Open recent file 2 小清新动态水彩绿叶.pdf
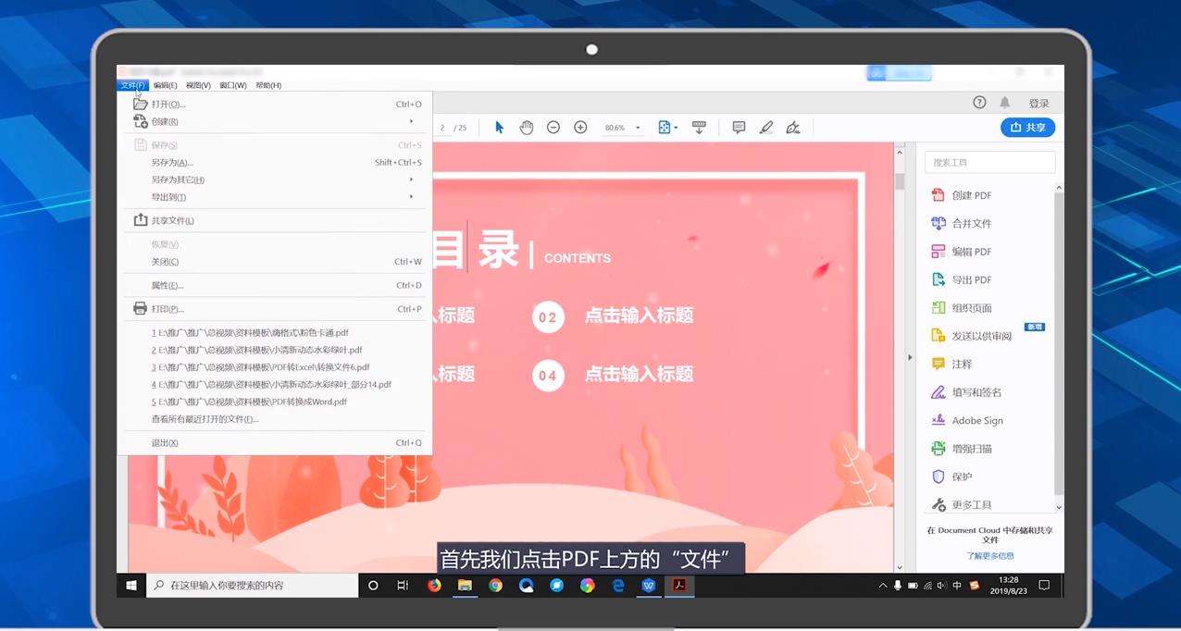This screenshot has width=1181, height=631. pyautogui.click(x=275, y=350)
